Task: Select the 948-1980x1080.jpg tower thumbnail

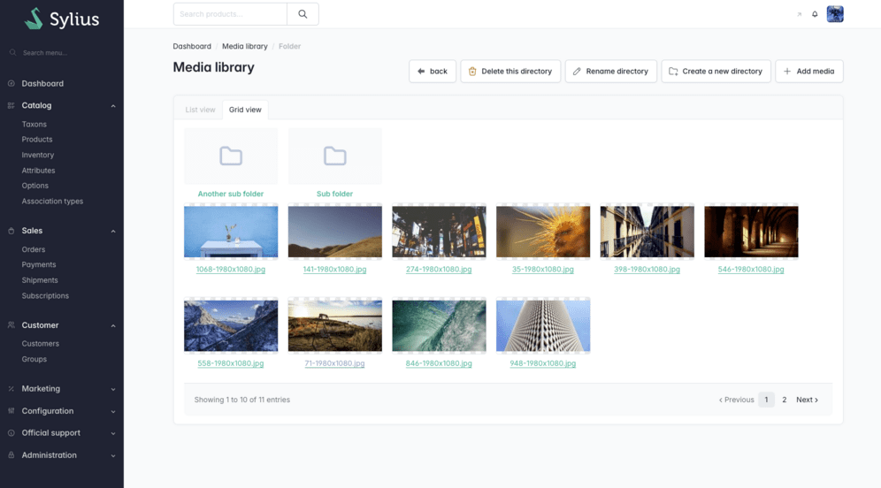Action: coord(543,325)
